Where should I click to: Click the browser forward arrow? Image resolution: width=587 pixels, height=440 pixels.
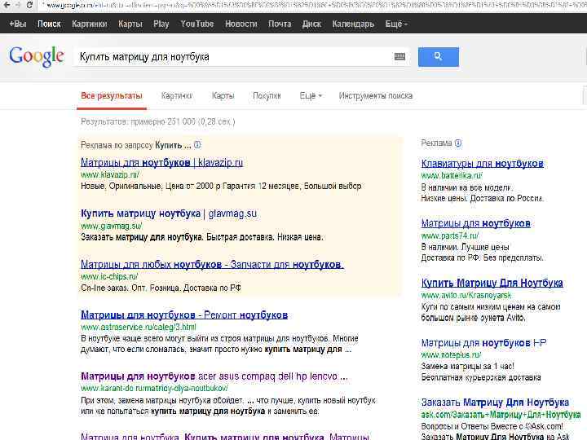17,5
